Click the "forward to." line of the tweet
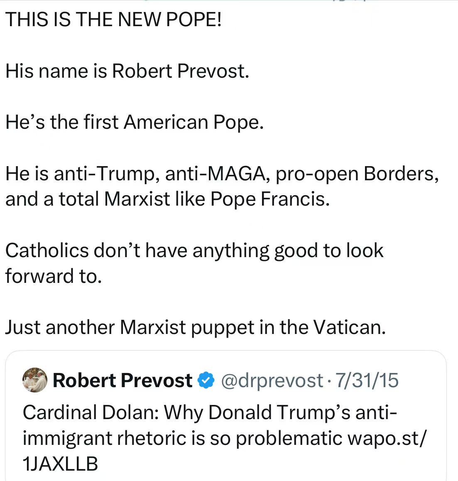 click(x=54, y=276)
